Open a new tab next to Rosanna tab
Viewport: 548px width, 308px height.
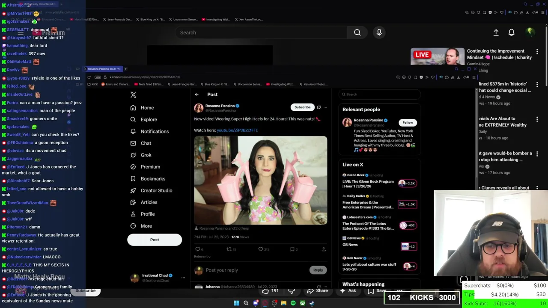125,69
